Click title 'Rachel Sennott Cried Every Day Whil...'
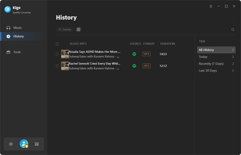Viewport: 241px width, 155px height. coord(95,64)
